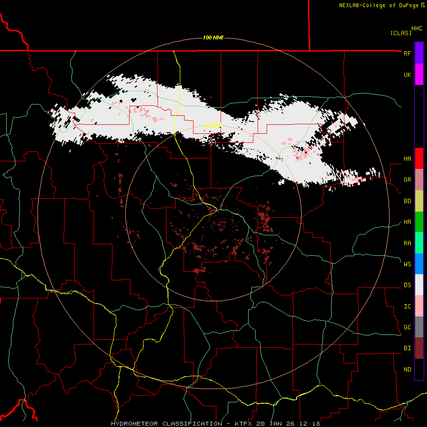This screenshot has height=427, width=427.
Task: Click the KTFX station identifier
Action: (242, 424)
